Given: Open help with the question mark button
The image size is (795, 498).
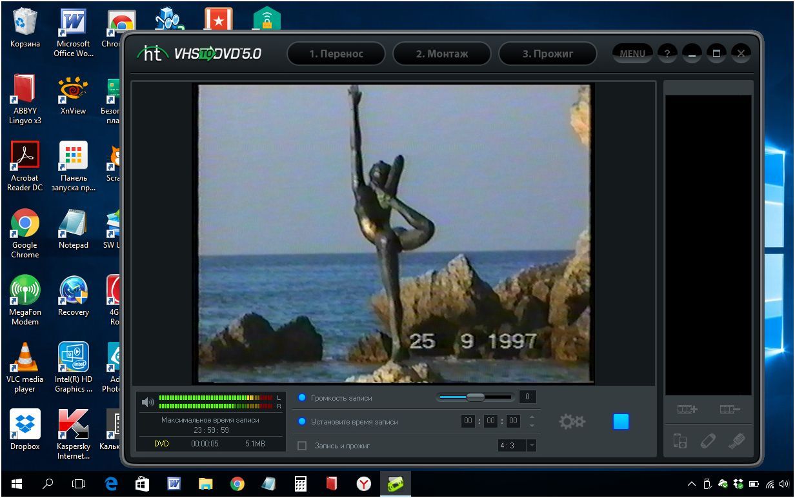Looking at the screenshot, I should [667, 54].
